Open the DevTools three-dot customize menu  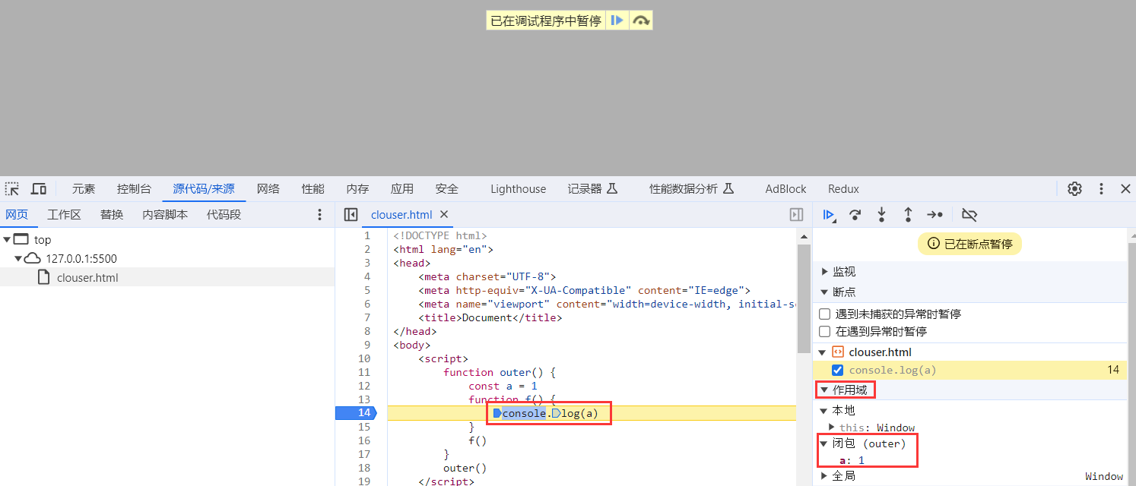click(1101, 188)
